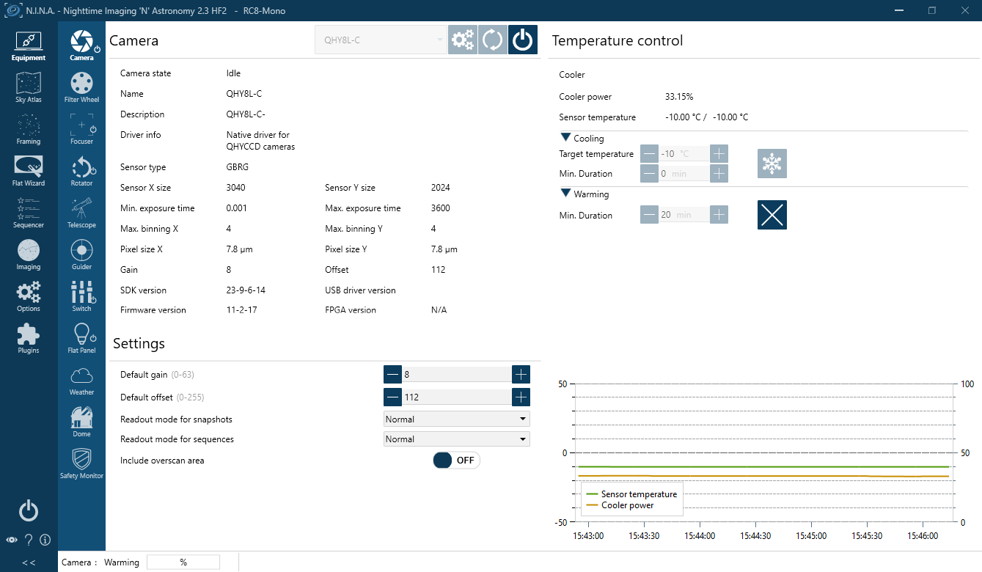Click the refresh camera list icon
982x572 pixels.
click(493, 40)
